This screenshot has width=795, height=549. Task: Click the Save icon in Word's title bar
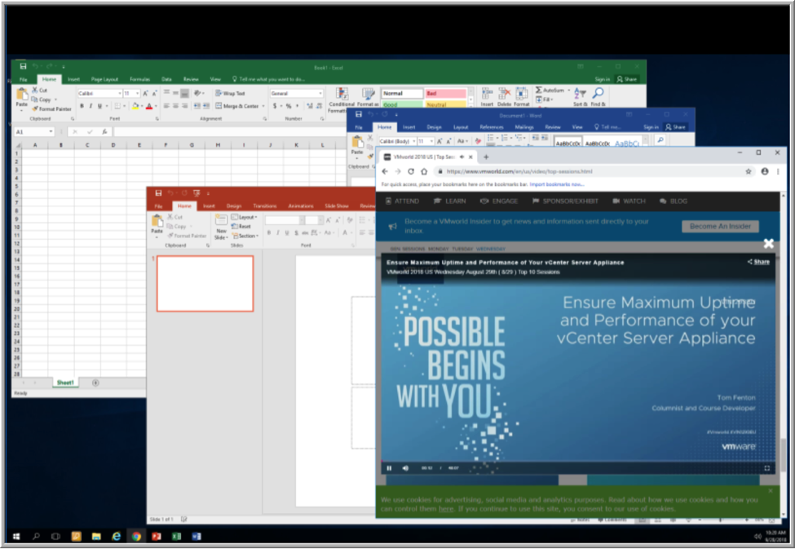(x=359, y=115)
